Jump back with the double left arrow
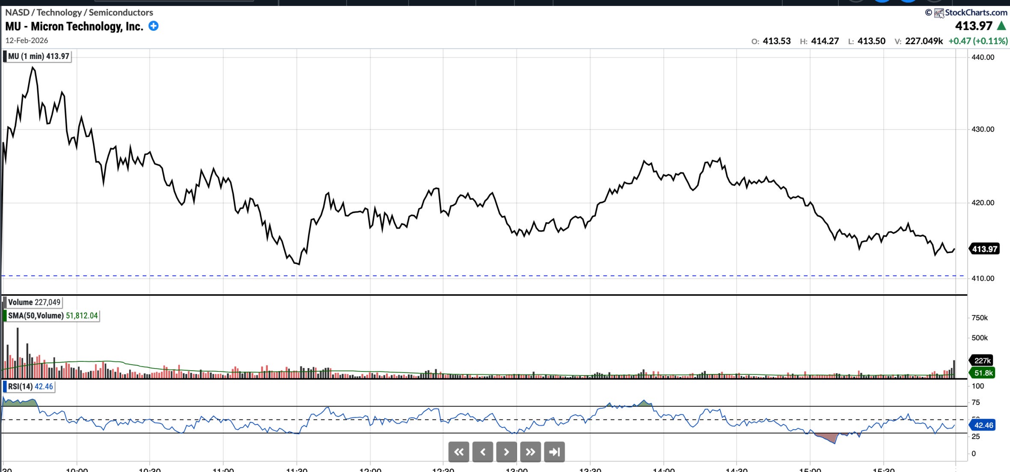Image resolution: width=1010 pixels, height=472 pixels. click(x=458, y=452)
